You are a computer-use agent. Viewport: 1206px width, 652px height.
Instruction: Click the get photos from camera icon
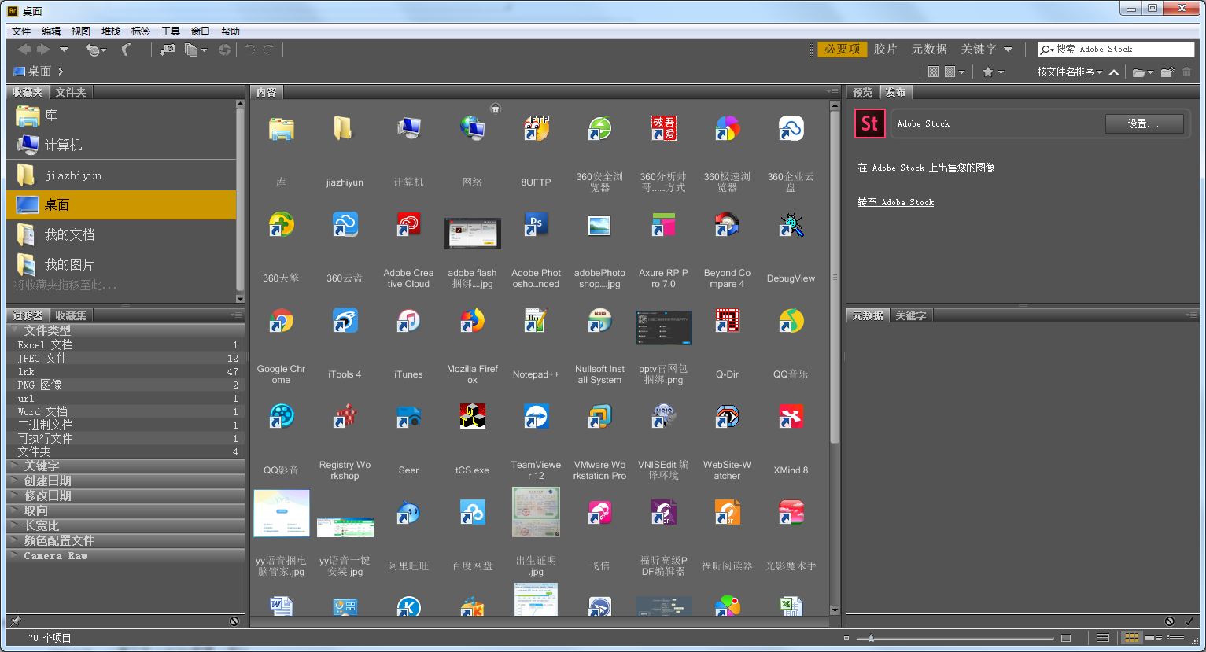(168, 50)
